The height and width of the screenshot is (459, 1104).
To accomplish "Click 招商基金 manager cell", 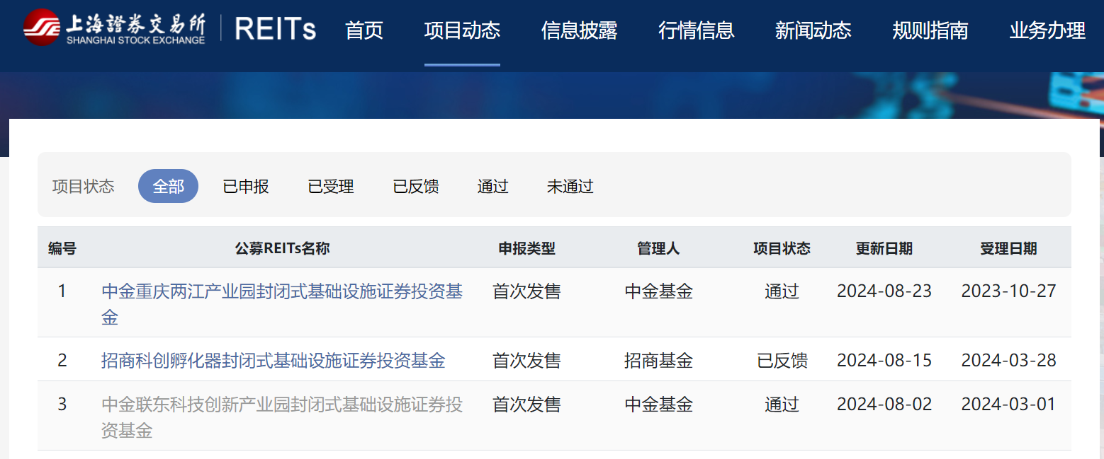I will [658, 361].
